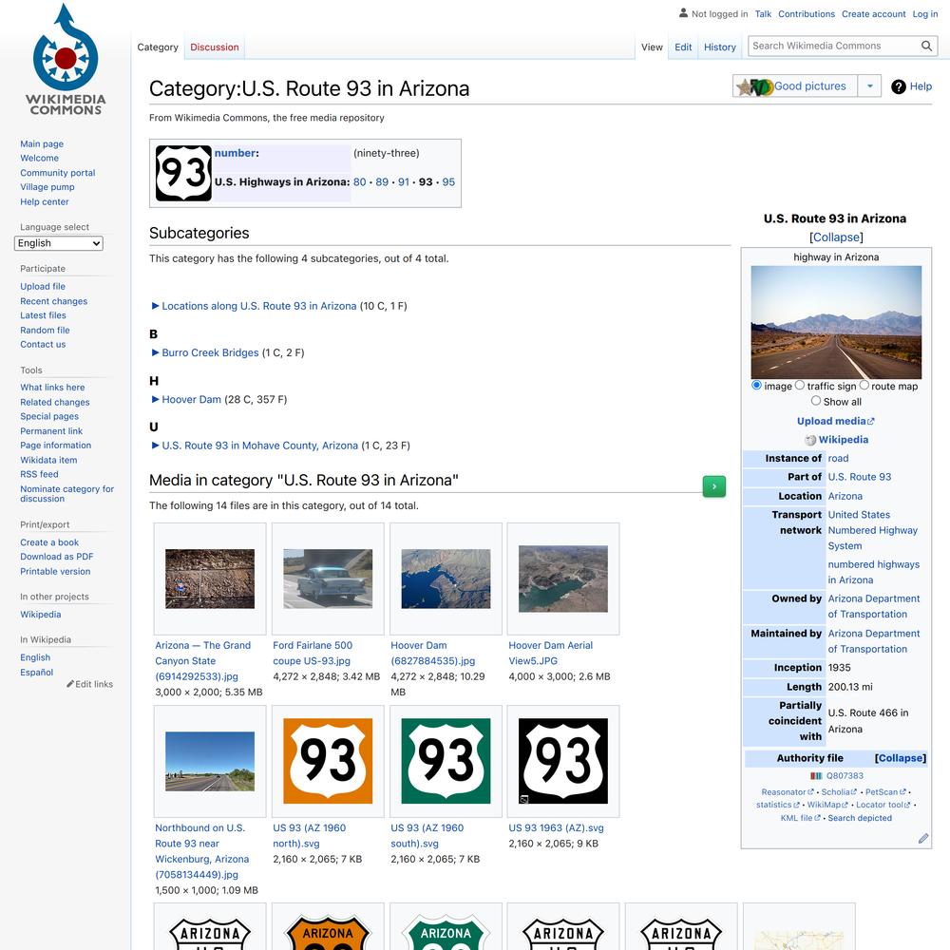Image resolution: width=950 pixels, height=950 pixels.
Task: Click the Log in link
Action: pos(925,14)
